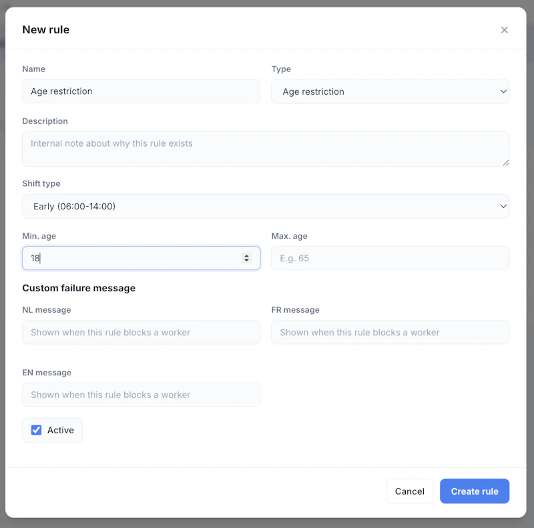Click the EN message label
This screenshot has height=528, width=534.
point(47,373)
